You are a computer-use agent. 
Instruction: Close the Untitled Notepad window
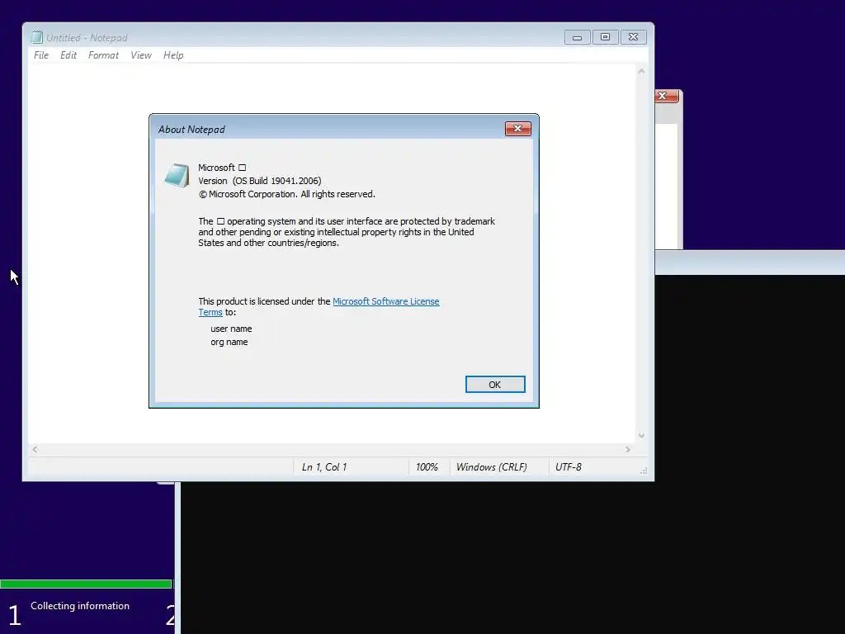point(633,37)
